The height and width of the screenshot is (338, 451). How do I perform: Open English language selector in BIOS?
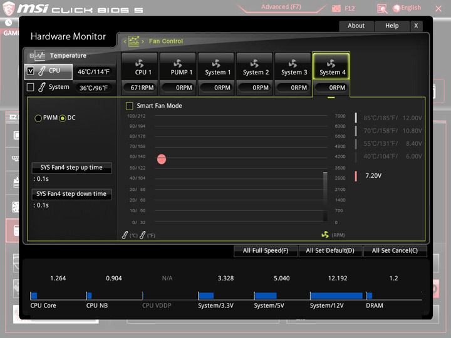407,8
